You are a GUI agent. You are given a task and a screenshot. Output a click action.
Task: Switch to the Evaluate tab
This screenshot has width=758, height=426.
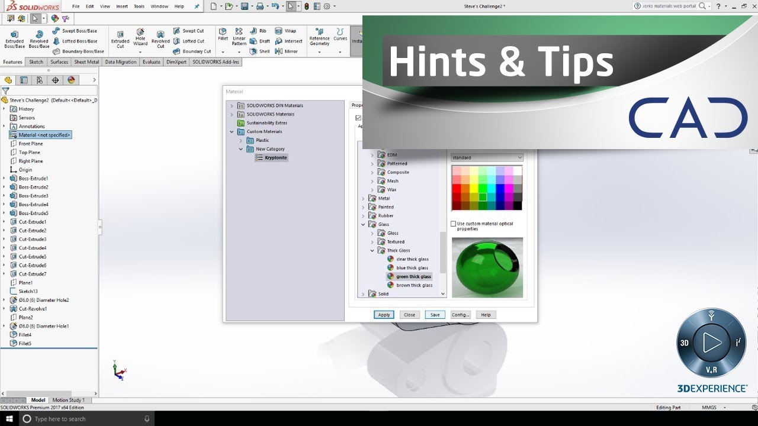pyautogui.click(x=151, y=62)
